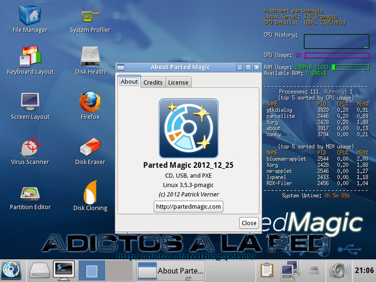Open the Virus Scanner desktop icon
376x282 pixels.
coord(30,151)
